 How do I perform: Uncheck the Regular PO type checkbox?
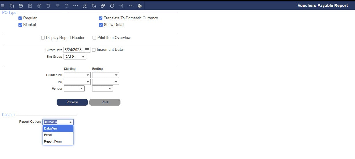tap(20, 18)
